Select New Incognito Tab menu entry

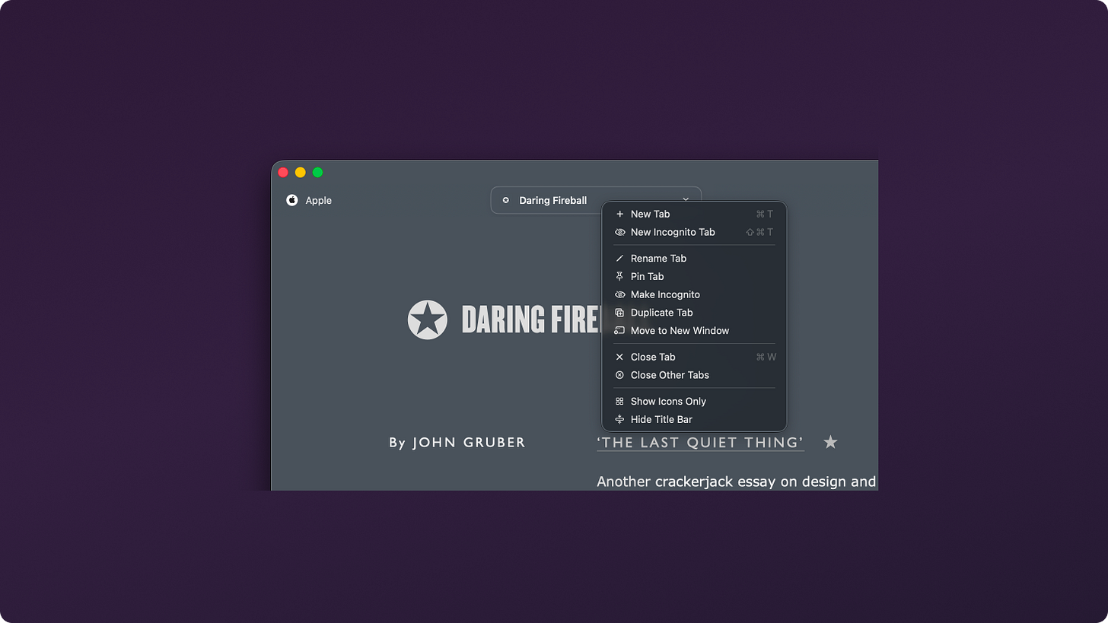[694, 232]
